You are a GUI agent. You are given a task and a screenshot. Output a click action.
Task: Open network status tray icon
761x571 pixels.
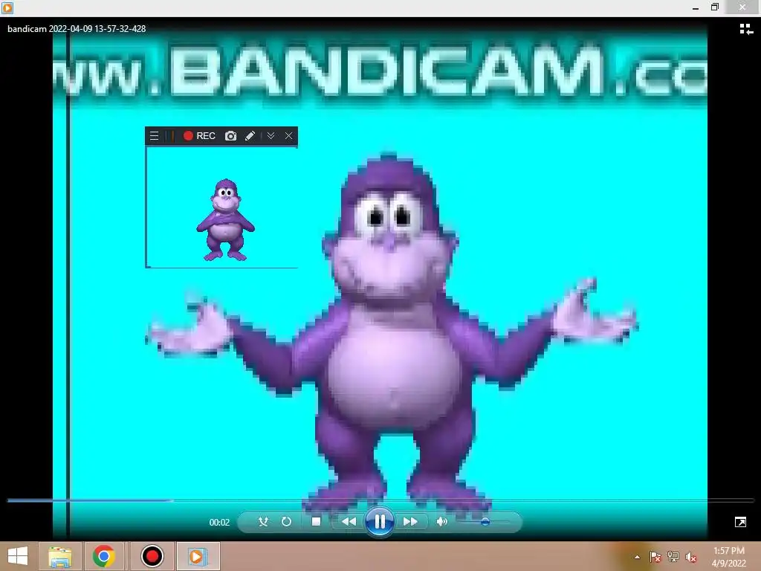click(x=673, y=557)
